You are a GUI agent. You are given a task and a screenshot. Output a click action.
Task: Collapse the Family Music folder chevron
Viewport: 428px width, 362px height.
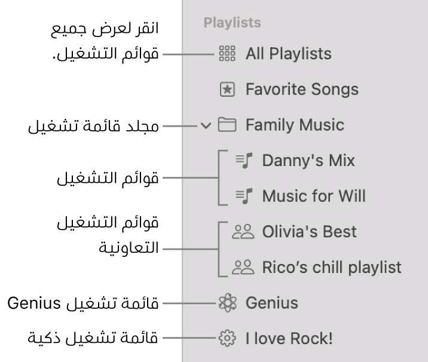206,125
